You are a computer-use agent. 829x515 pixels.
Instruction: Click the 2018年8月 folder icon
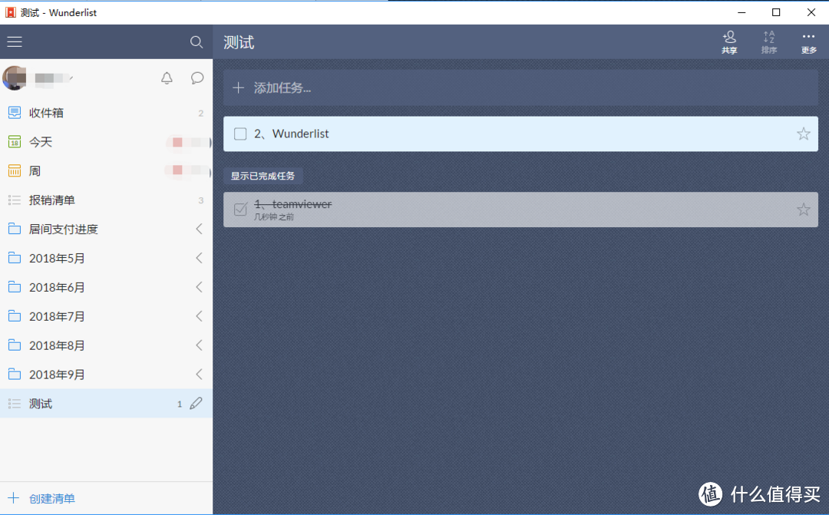coord(15,345)
